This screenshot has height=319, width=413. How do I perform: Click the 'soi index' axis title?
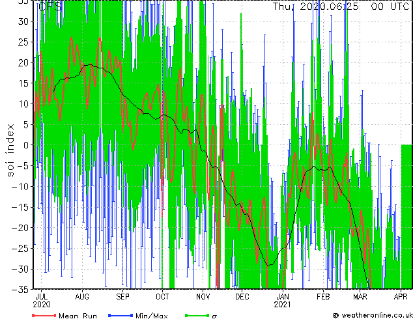point(10,150)
